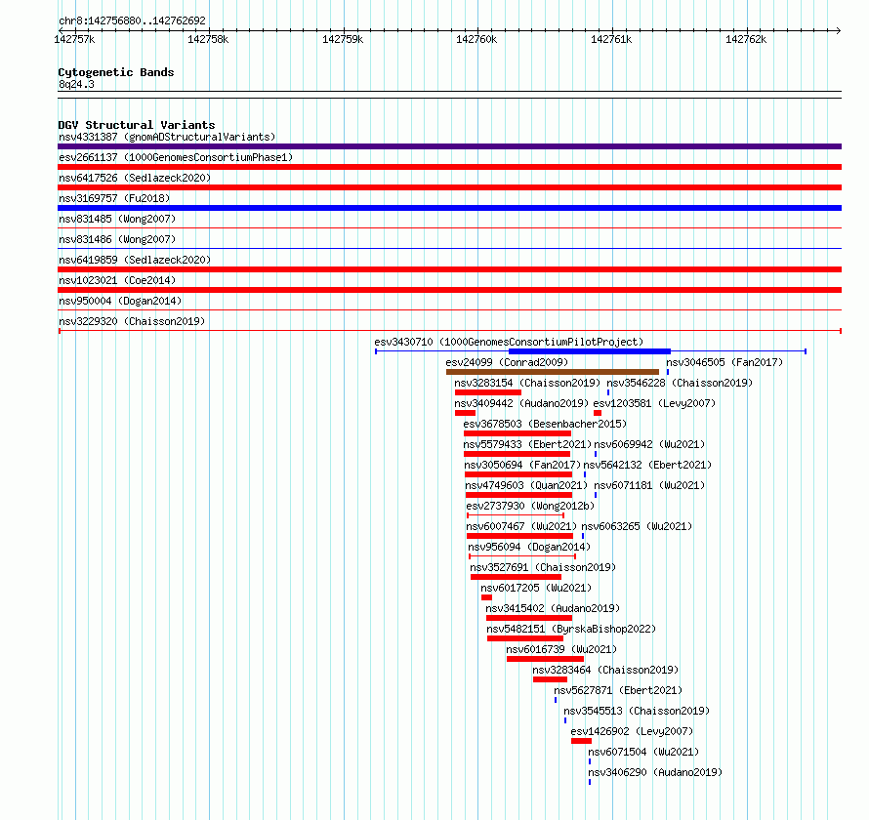Click the blue nsv3169757 variant bar
869x820 pixels.
[449, 208]
